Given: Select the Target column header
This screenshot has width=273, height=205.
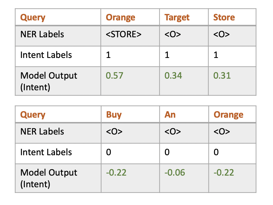Looking at the screenshot, I should click(x=177, y=17).
